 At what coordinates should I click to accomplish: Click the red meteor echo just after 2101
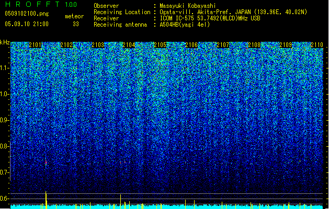click(46, 162)
